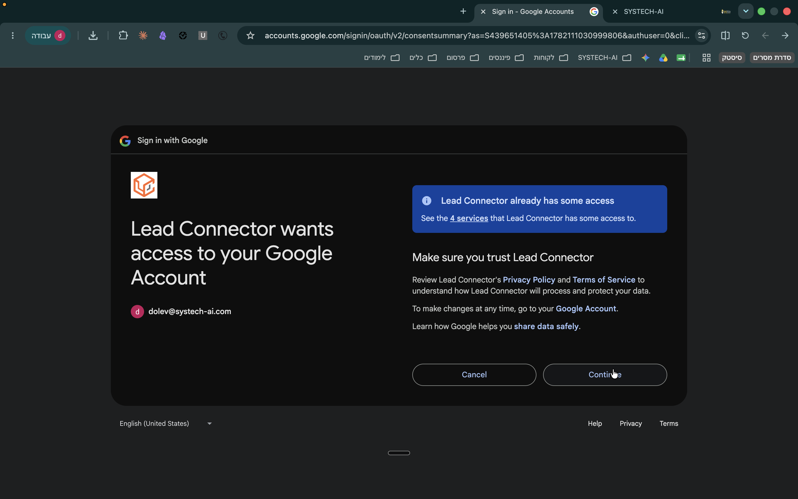798x499 pixels.
Task: Click the Cancel button
Action: 474,375
